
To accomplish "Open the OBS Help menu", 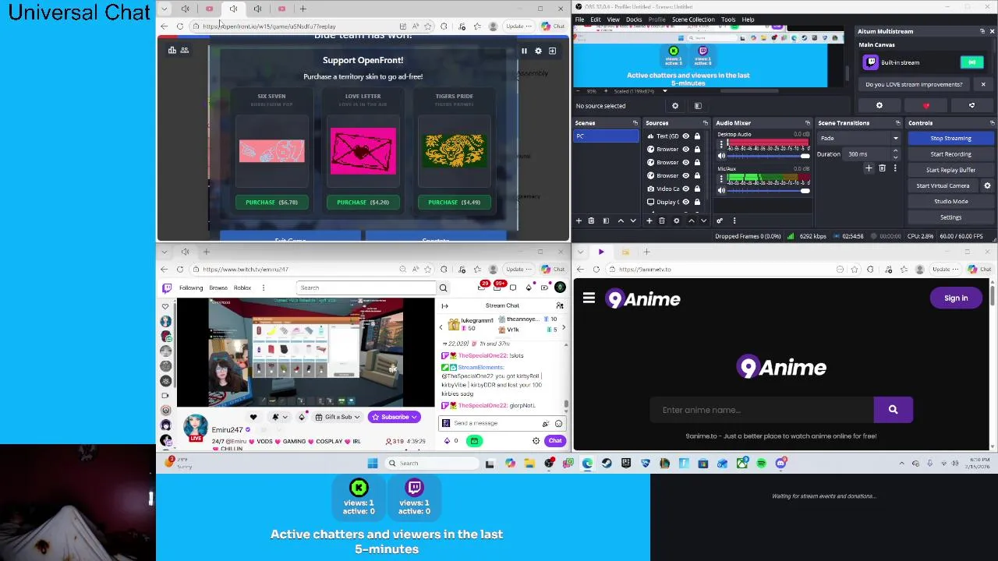I will (x=748, y=19).
